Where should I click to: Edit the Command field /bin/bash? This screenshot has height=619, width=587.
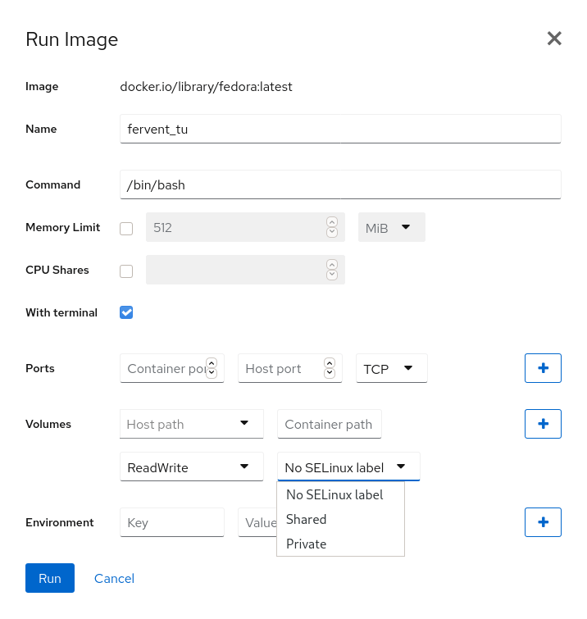click(340, 184)
